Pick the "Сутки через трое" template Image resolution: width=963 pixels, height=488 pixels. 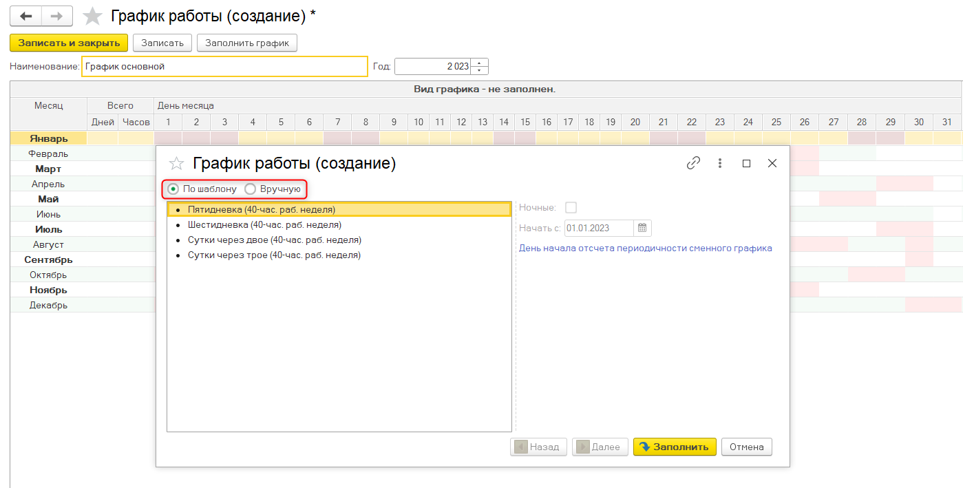coord(274,255)
